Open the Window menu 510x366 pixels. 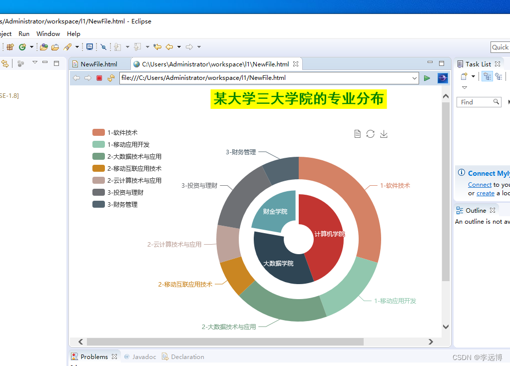click(x=48, y=33)
